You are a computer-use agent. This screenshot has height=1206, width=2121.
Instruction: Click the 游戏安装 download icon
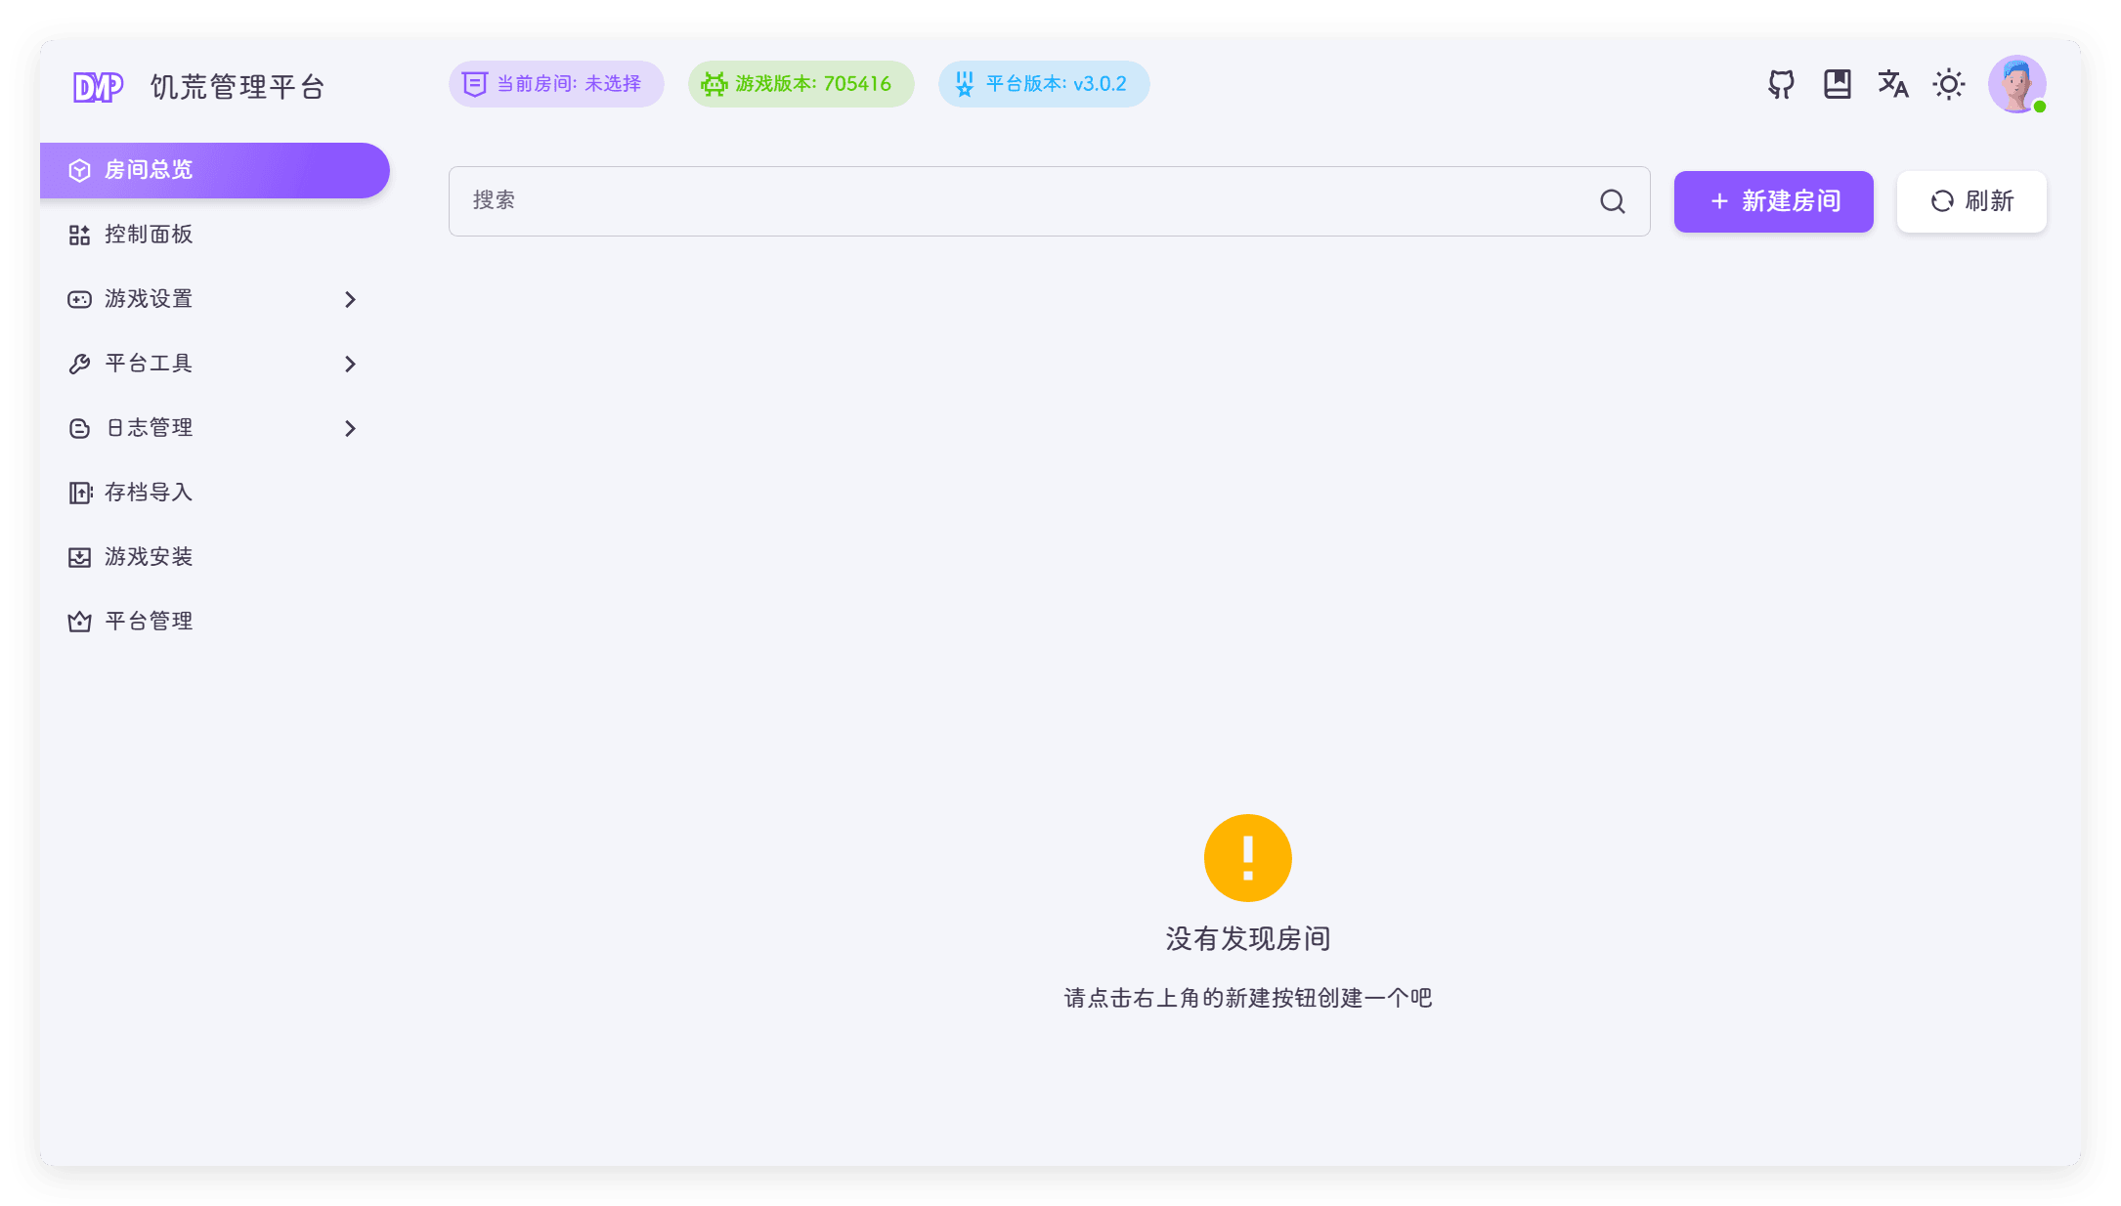pos(80,557)
